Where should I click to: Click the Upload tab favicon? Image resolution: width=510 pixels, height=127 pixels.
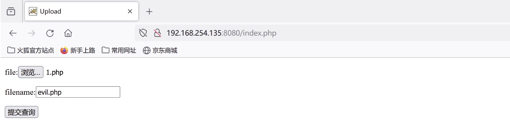[33, 11]
